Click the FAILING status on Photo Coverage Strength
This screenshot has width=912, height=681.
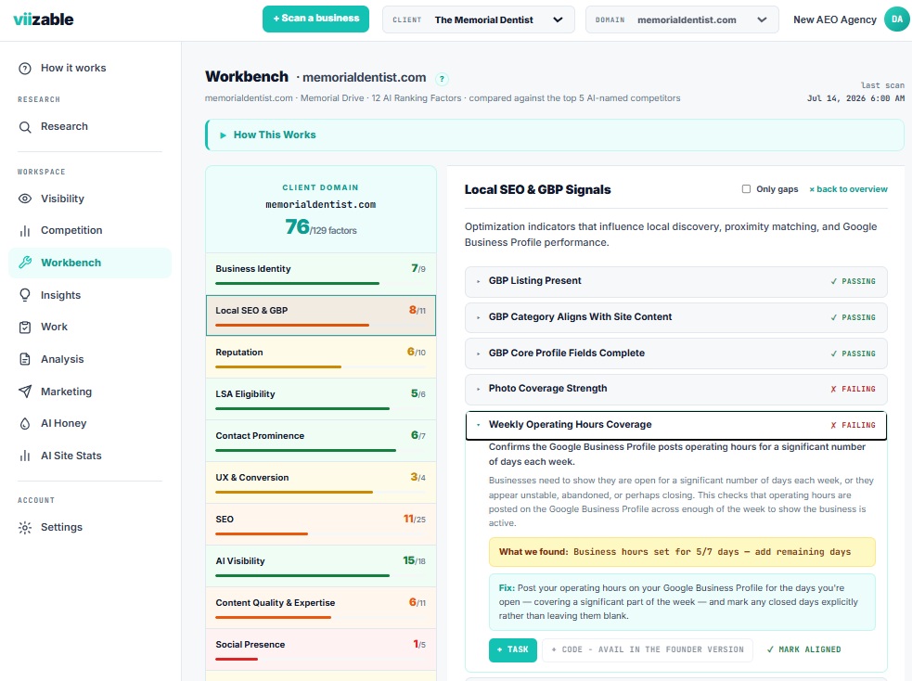coord(853,389)
